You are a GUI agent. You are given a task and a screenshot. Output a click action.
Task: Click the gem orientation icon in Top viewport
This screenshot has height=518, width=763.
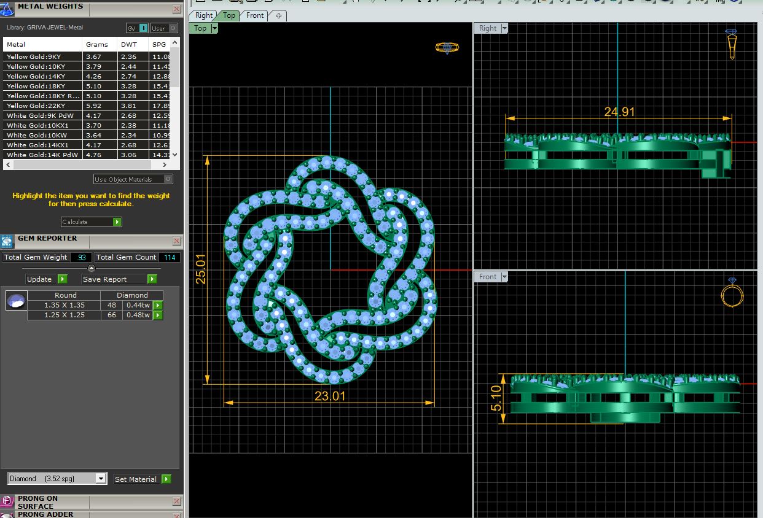tap(447, 47)
